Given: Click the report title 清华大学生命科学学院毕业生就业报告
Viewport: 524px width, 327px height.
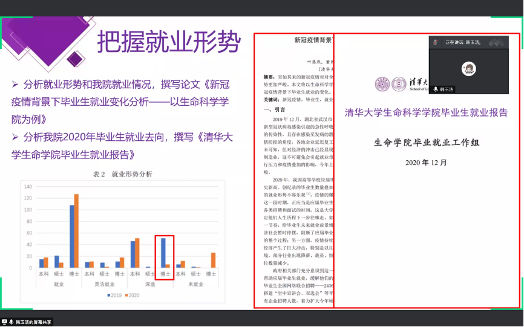Looking at the screenshot, I should pyautogui.click(x=426, y=113).
